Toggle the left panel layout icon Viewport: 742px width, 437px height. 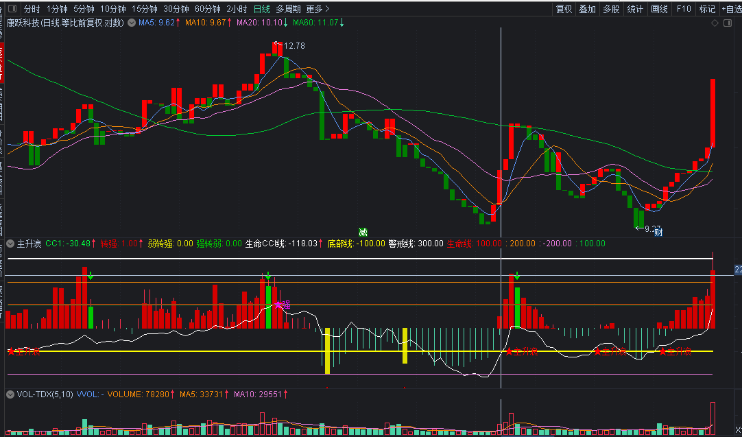pos(12,9)
